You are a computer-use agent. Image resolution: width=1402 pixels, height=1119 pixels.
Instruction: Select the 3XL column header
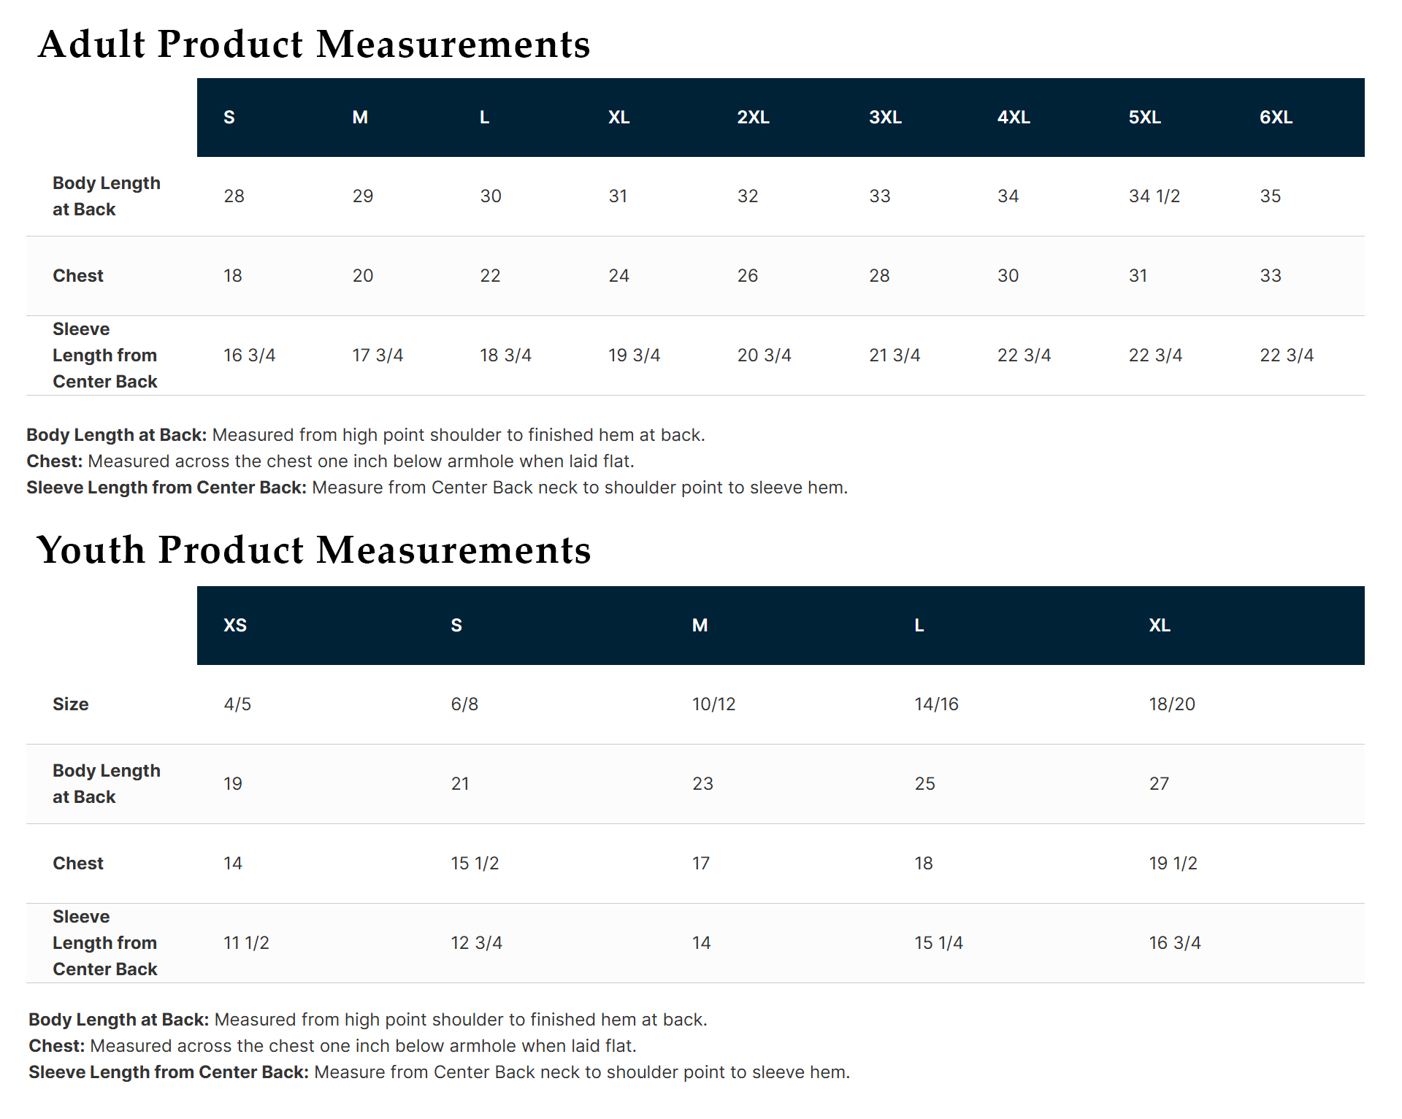click(885, 118)
